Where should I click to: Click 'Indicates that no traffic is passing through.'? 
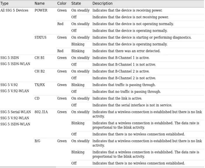[127, 92]
